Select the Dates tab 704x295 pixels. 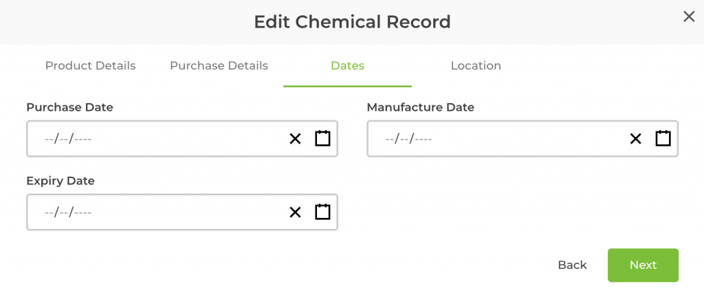(347, 66)
